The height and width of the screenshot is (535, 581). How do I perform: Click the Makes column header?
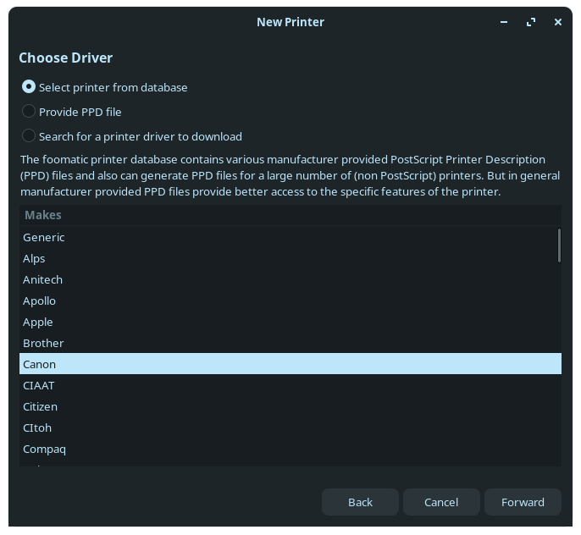(x=43, y=216)
